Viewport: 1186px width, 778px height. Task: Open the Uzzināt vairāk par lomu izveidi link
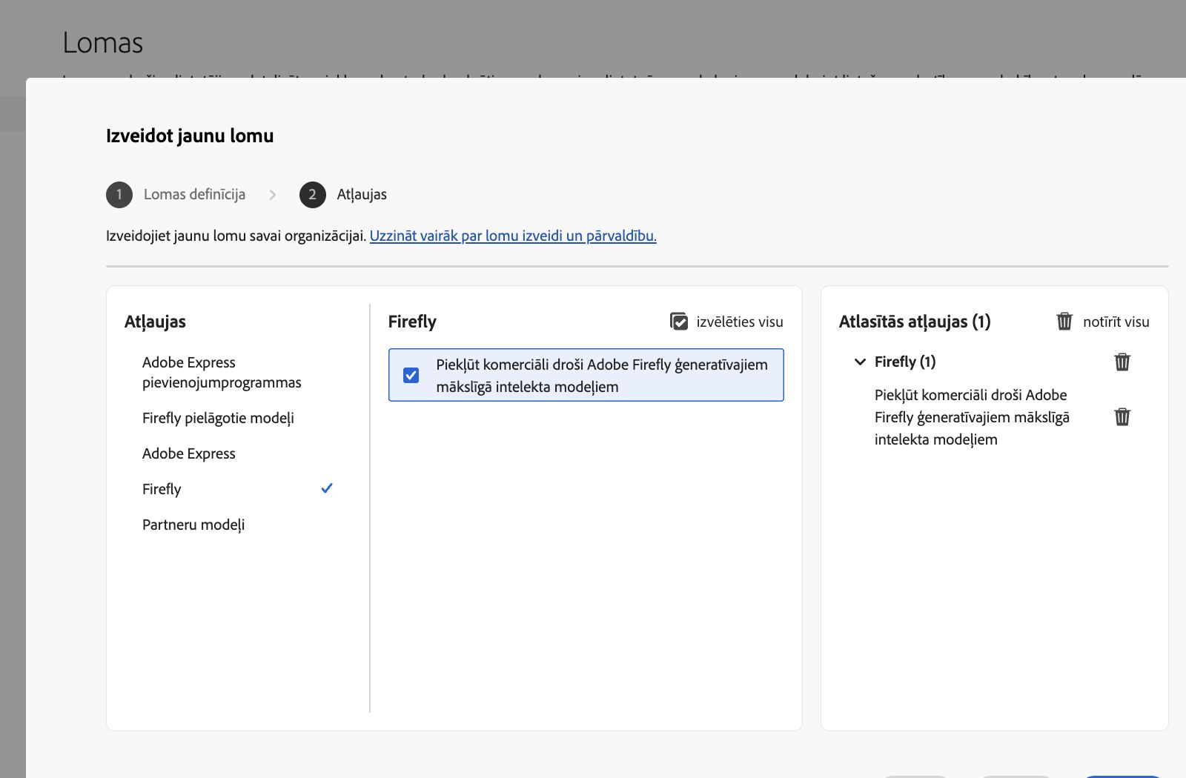pos(514,236)
